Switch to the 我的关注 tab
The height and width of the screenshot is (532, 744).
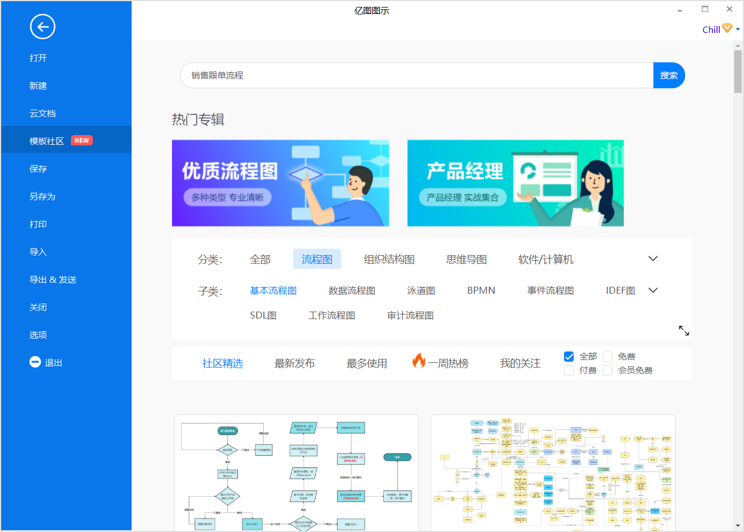(x=520, y=363)
